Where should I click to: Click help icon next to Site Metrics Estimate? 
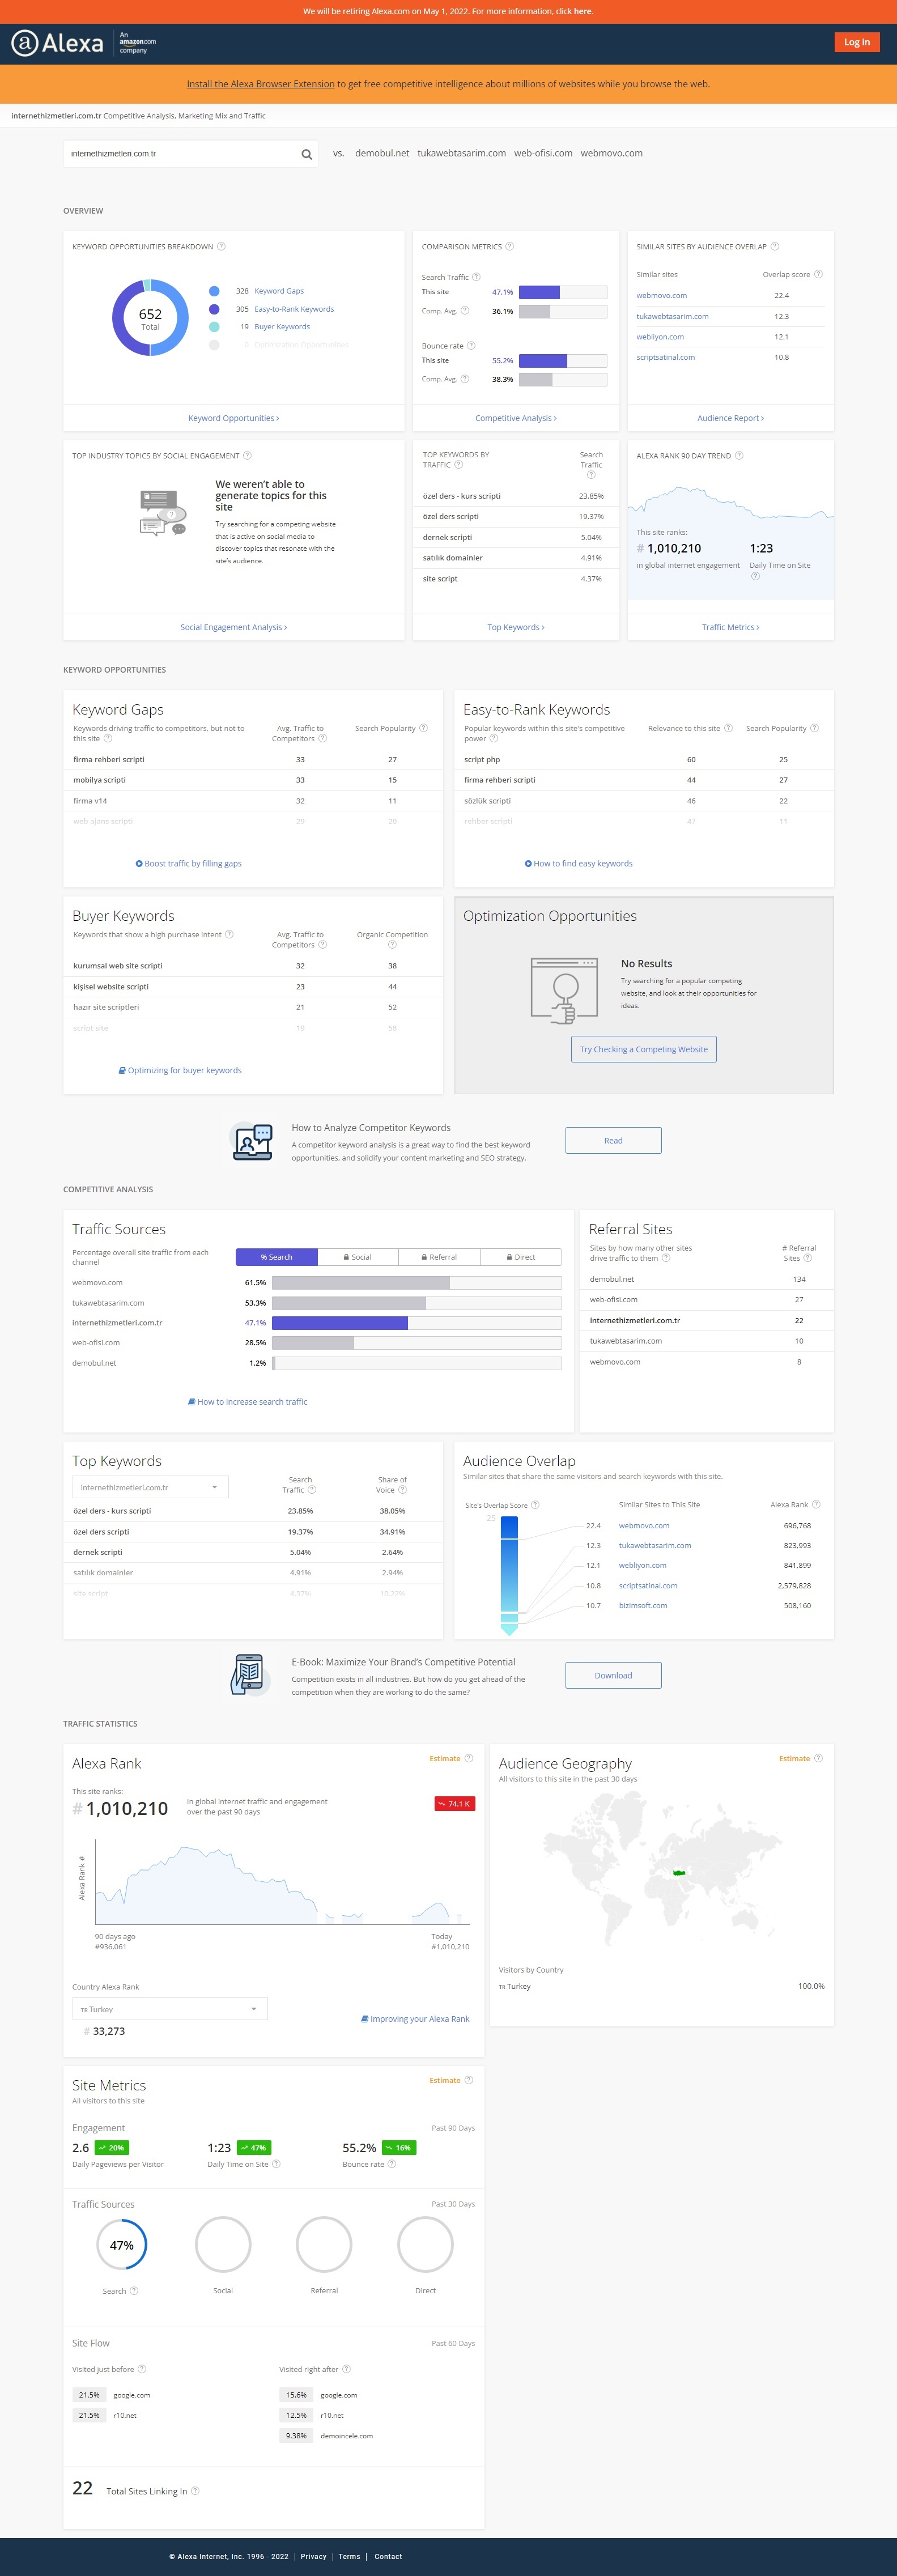click(x=469, y=2081)
